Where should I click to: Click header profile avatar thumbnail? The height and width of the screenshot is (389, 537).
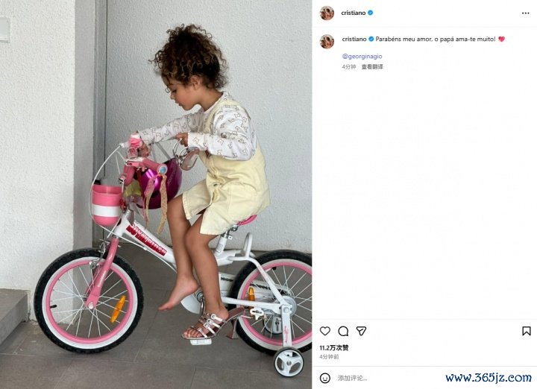pyautogui.click(x=327, y=13)
